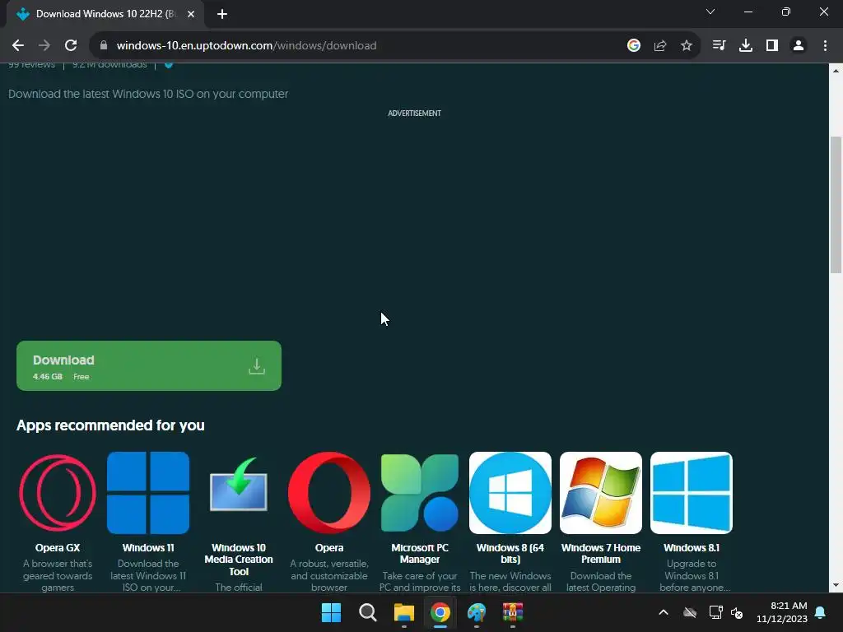Open Chrome three-dot menu

click(x=825, y=46)
